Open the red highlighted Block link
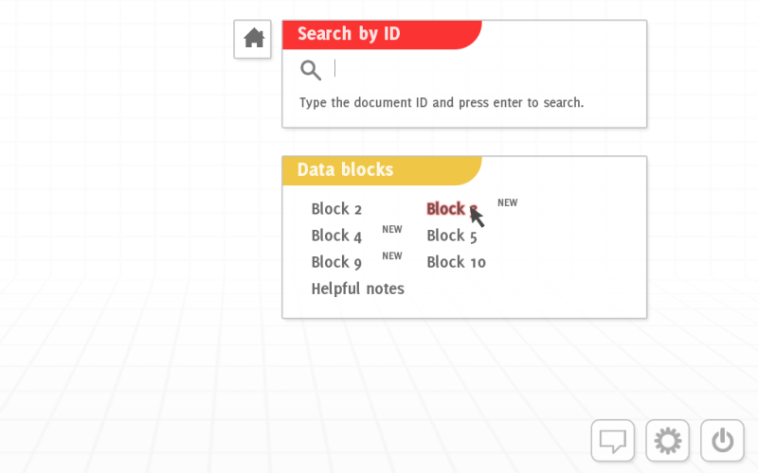The height and width of the screenshot is (473, 758). [x=452, y=209]
